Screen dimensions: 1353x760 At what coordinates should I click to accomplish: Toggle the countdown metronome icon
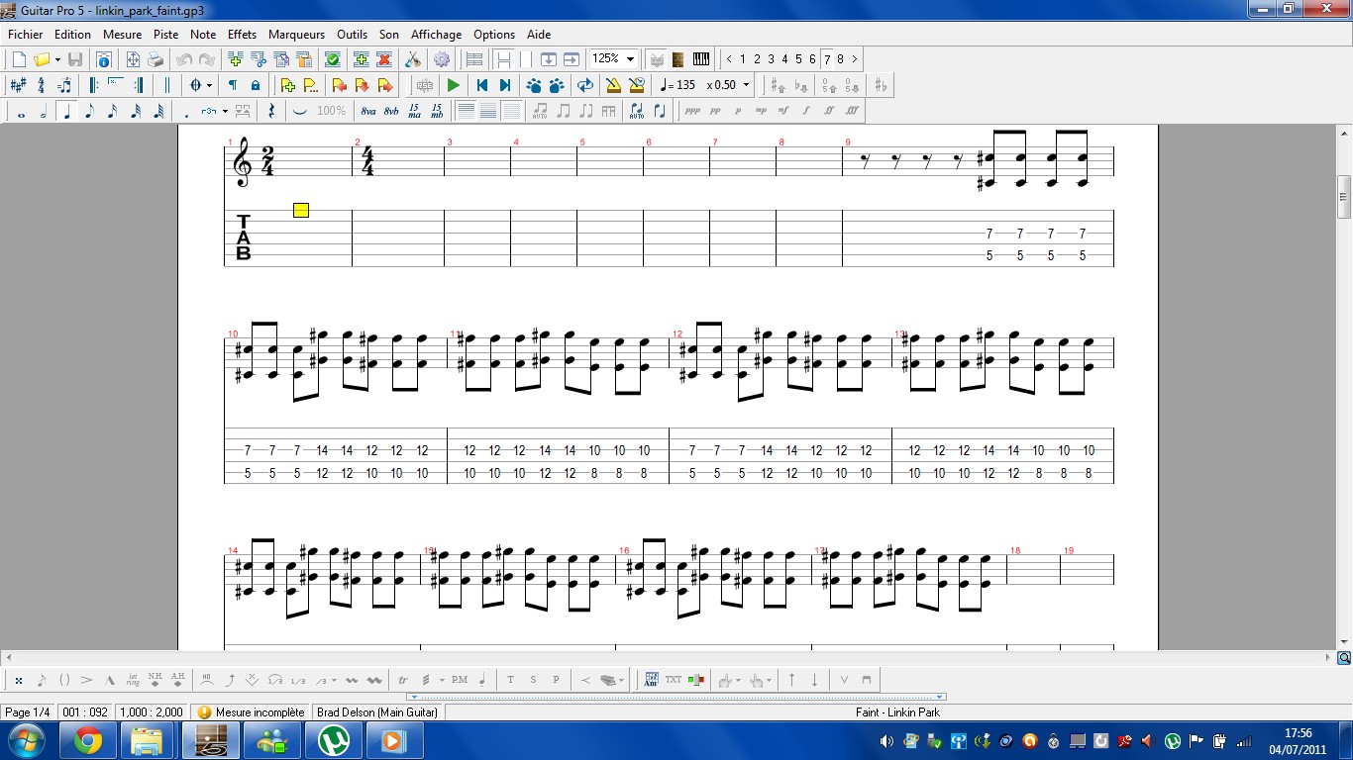[x=637, y=85]
